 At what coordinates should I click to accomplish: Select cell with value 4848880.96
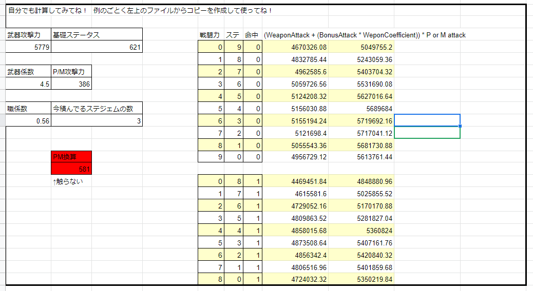click(x=361, y=181)
